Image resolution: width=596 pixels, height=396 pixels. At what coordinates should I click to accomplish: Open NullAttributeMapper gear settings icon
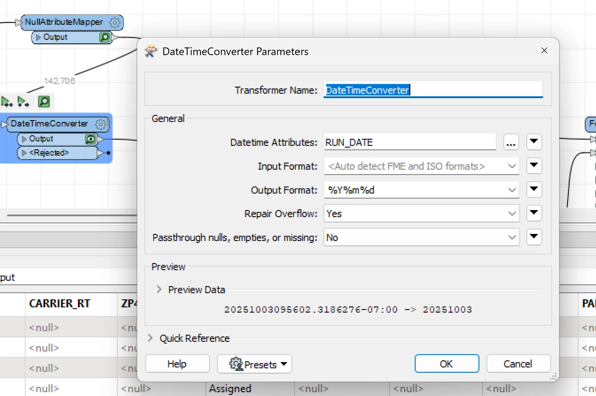[115, 22]
